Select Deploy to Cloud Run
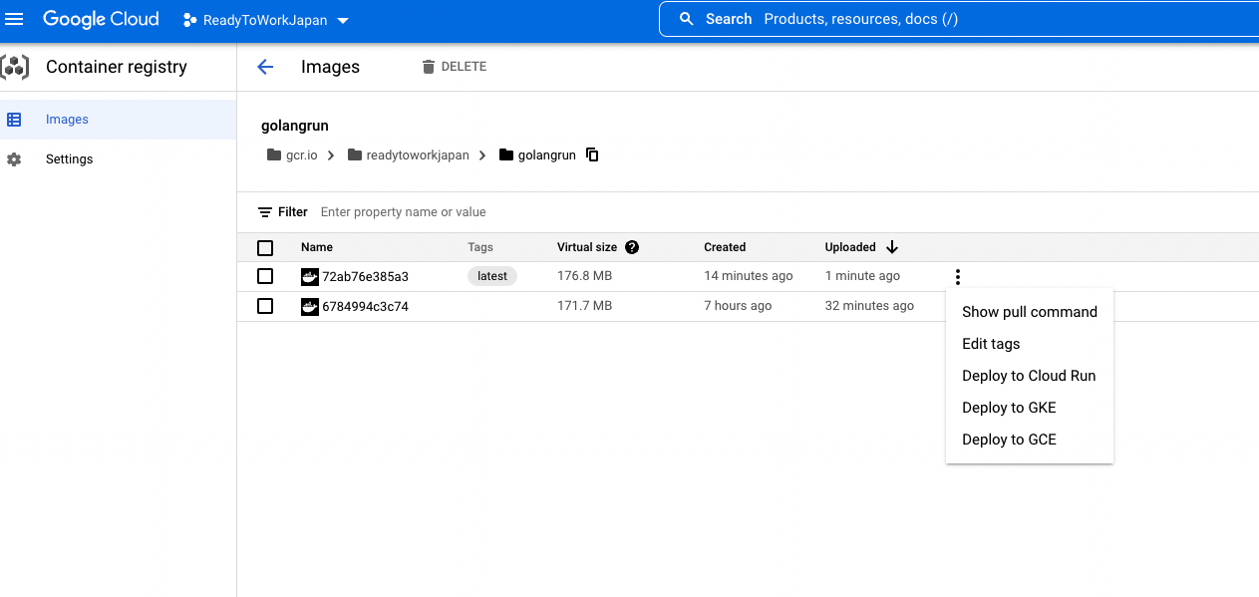Screen dimensions: 1259x597 click(x=1030, y=376)
